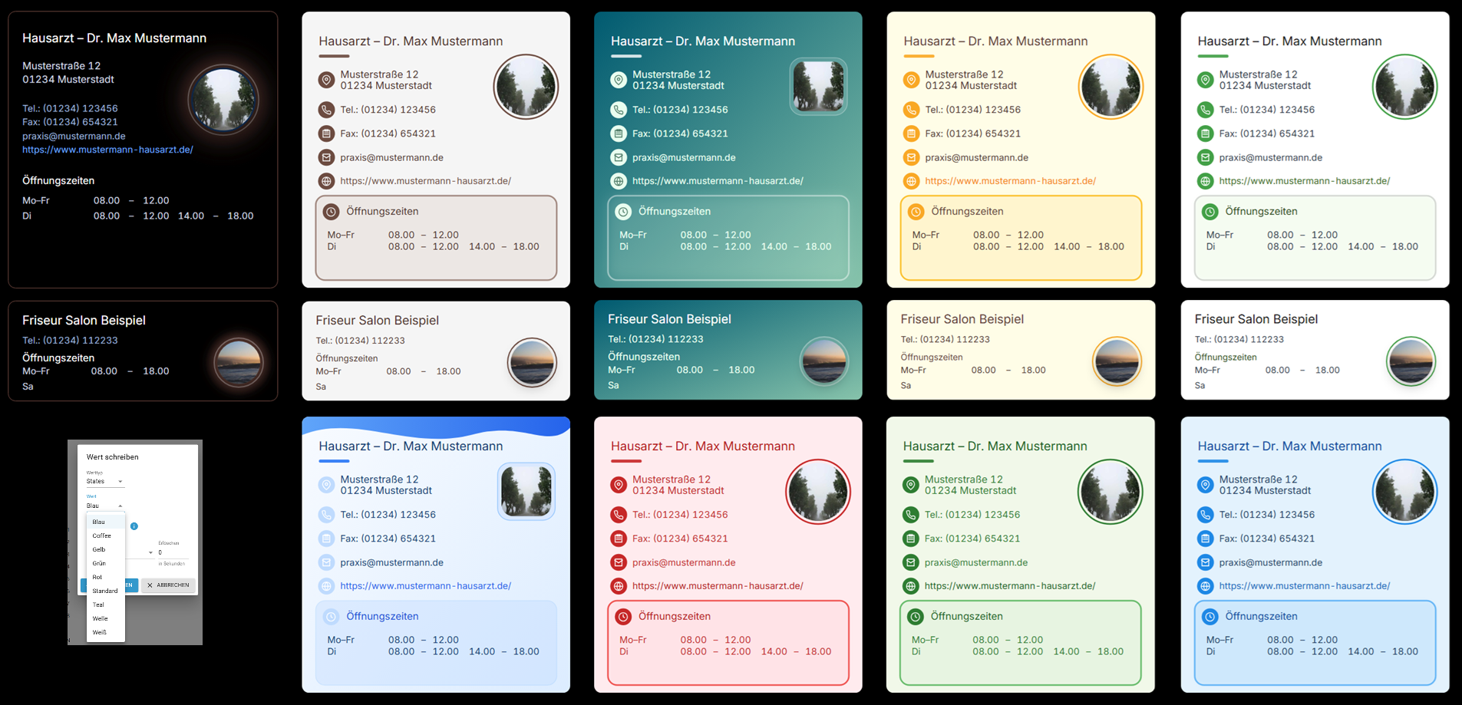This screenshot has width=1462, height=705.
Task: Choose Coffee from the Wert list
Action: click(x=106, y=535)
